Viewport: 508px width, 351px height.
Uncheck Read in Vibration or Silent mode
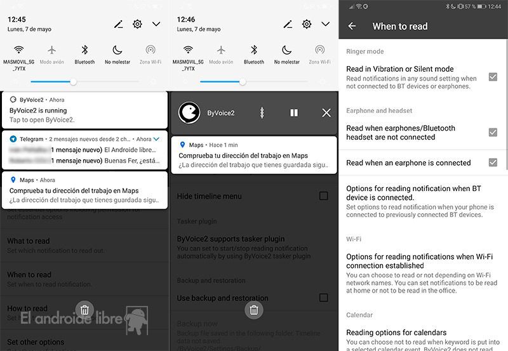[x=492, y=77]
